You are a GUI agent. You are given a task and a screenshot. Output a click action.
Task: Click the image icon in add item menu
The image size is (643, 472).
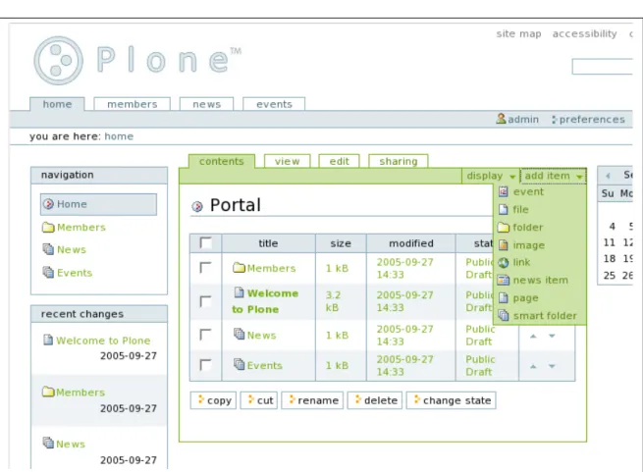point(504,245)
